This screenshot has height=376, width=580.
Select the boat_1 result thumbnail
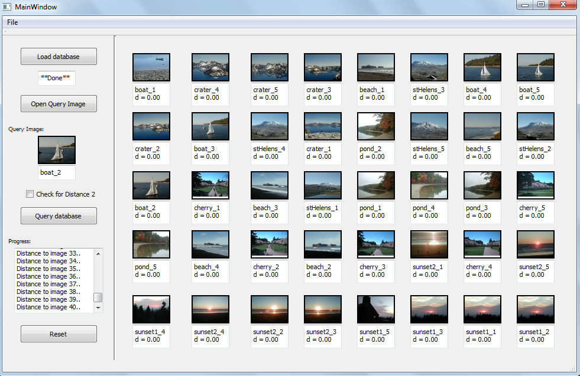pos(151,67)
